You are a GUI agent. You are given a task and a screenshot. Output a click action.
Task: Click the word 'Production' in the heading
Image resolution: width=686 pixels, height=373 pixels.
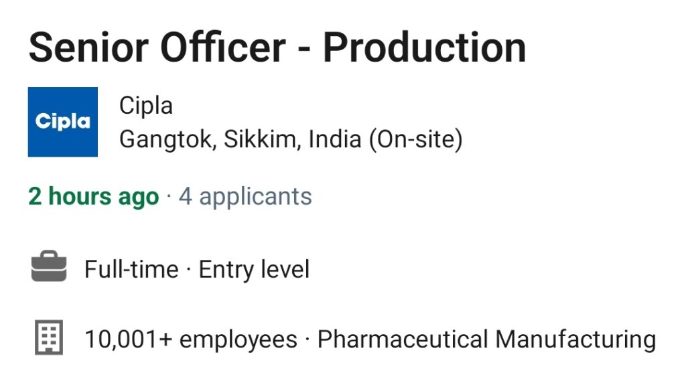click(424, 48)
